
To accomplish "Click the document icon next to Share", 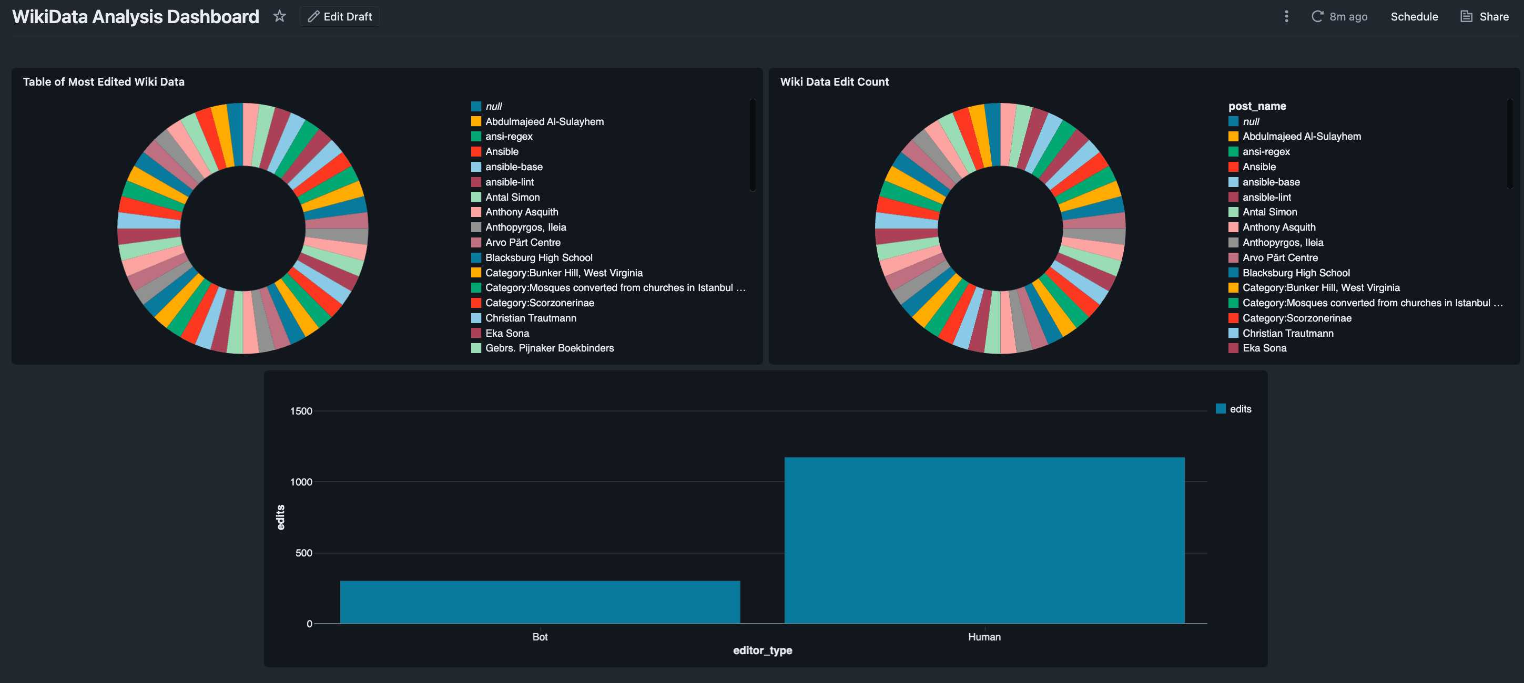I will click(1466, 16).
